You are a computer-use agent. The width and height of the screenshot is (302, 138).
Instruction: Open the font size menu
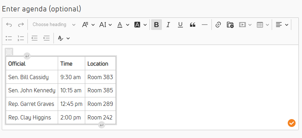coord(105,25)
